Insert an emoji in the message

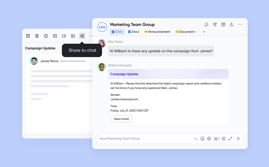tap(202, 139)
